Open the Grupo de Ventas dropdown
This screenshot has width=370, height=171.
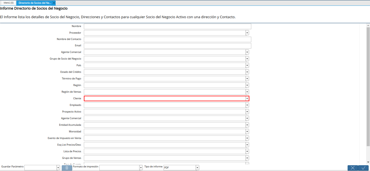247,158
